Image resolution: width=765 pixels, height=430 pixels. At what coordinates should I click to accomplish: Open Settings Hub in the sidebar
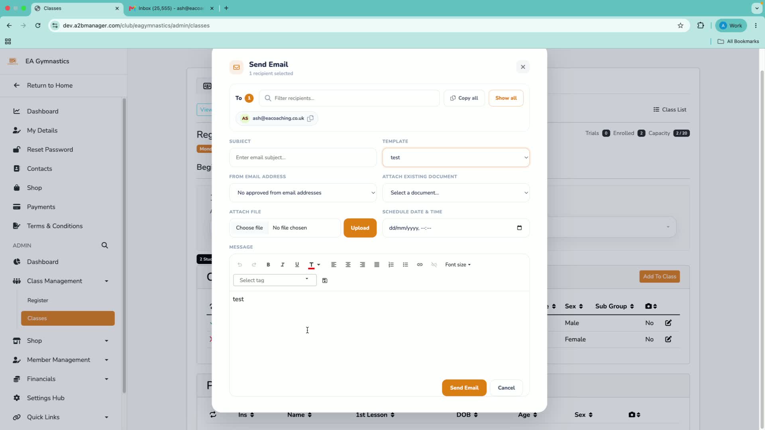pos(45,398)
